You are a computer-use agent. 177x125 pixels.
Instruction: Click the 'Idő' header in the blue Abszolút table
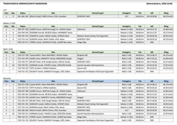(x=152, y=81)
